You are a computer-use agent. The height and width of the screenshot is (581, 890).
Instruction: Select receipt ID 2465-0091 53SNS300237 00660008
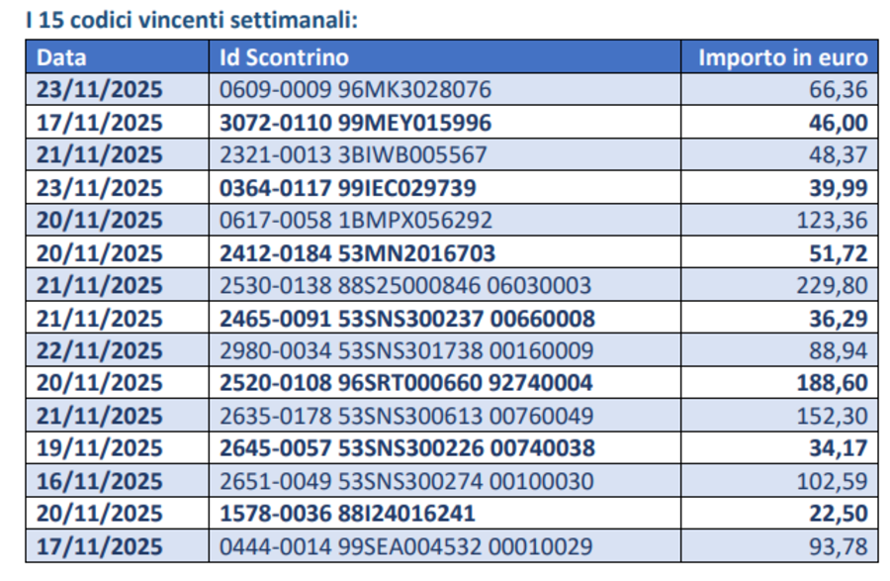coord(407,319)
